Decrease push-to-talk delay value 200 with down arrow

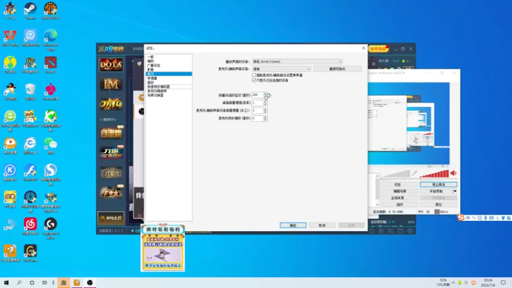[265, 97]
